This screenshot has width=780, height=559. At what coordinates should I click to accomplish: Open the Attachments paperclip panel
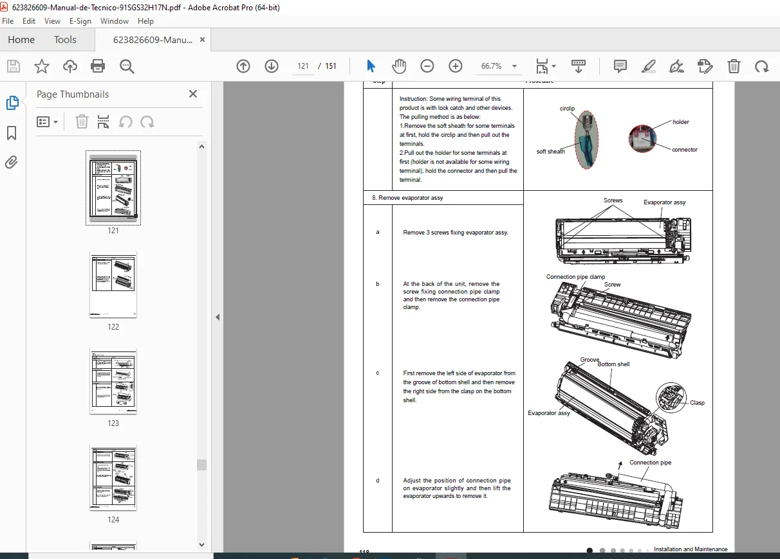(x=12, y=163)
